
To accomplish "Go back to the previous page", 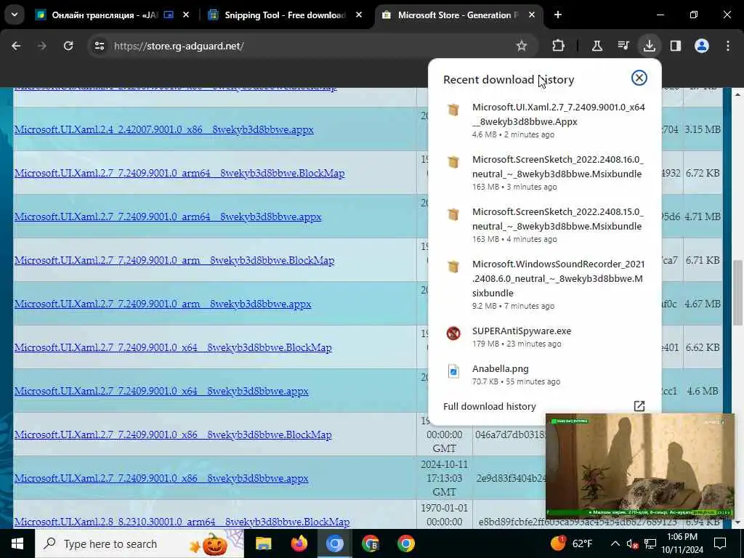I will (16, 46).
